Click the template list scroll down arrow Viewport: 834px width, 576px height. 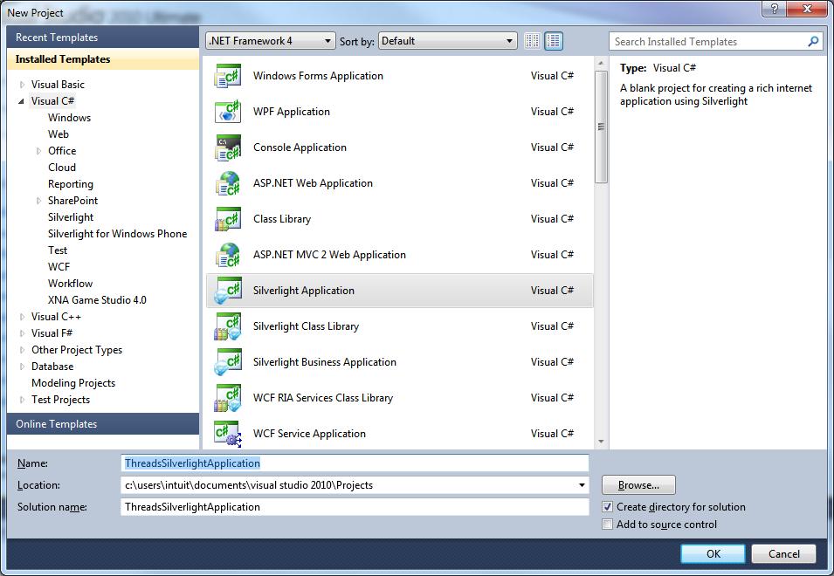point(601,441)
